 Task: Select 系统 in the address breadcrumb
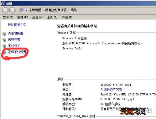tap(74, 10)
